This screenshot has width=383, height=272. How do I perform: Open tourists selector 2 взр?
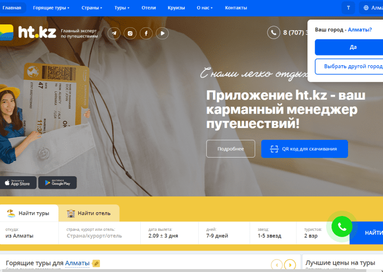tap(314, 233)
